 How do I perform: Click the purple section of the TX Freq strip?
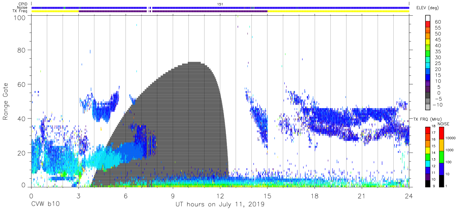(x=172, y=11)
